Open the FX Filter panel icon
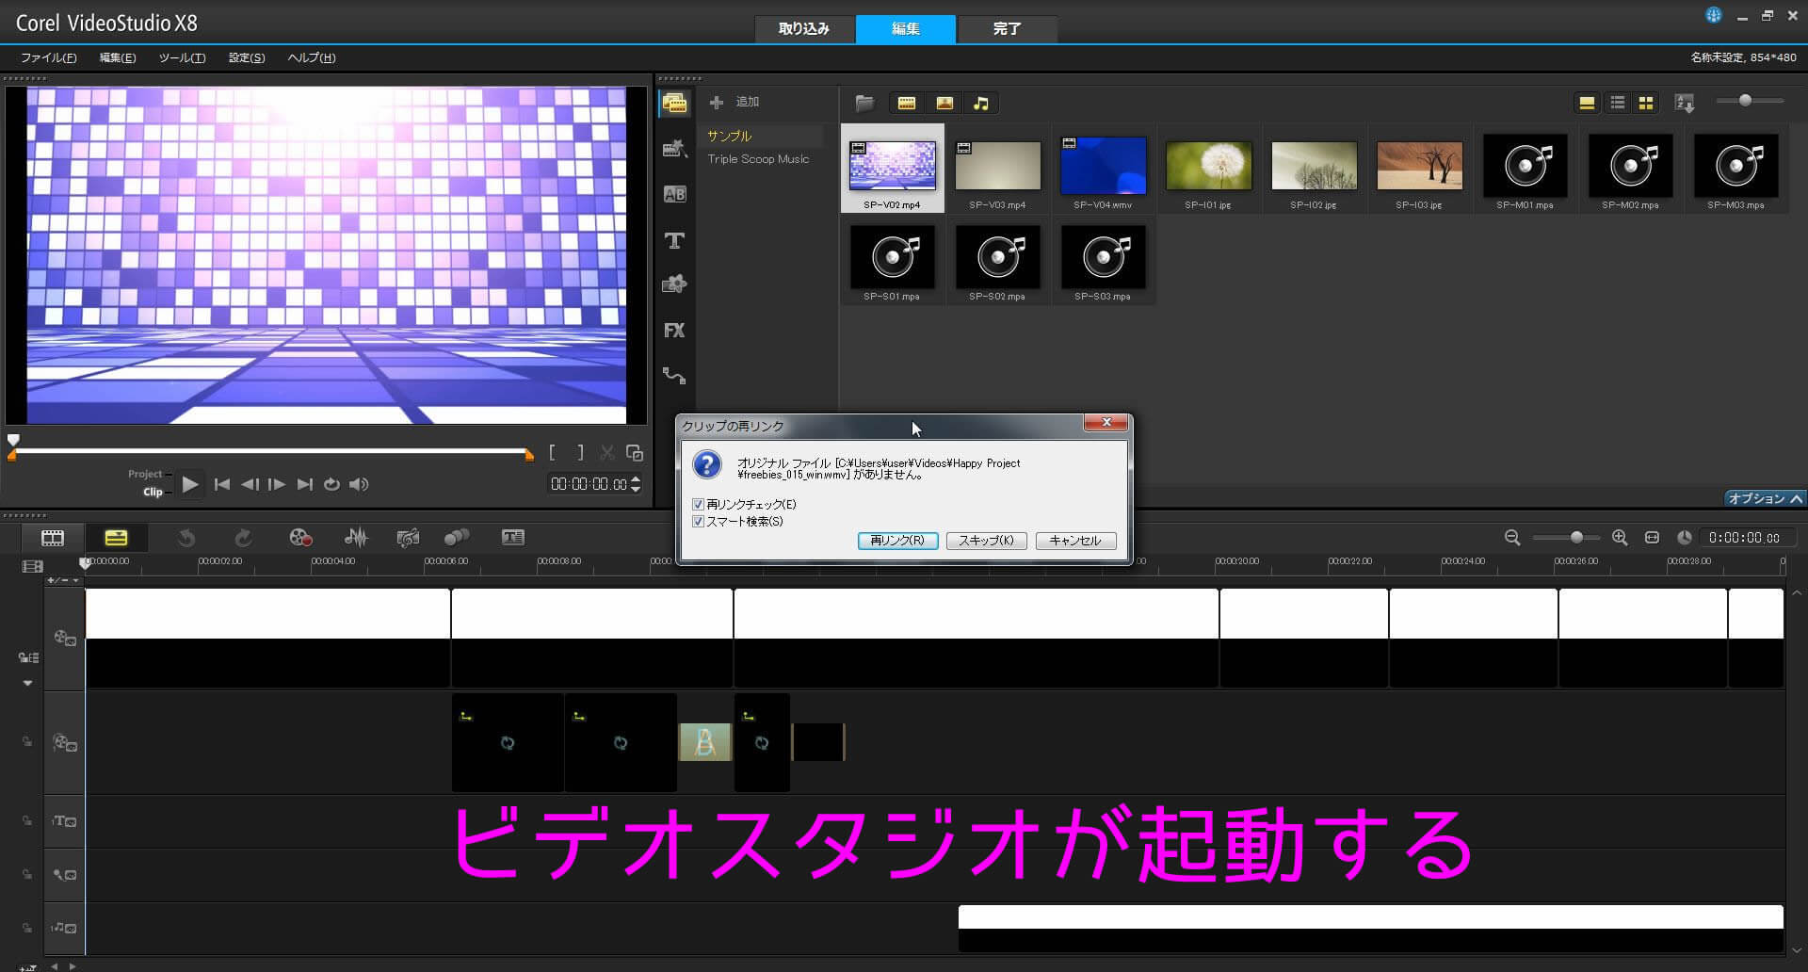Viewport: 1808px width, 972px height. [x=674, y=331]
